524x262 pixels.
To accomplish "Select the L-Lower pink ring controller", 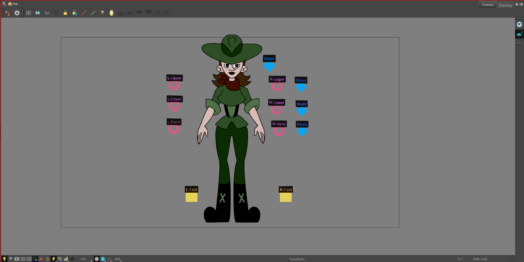I will pos(174,106).
